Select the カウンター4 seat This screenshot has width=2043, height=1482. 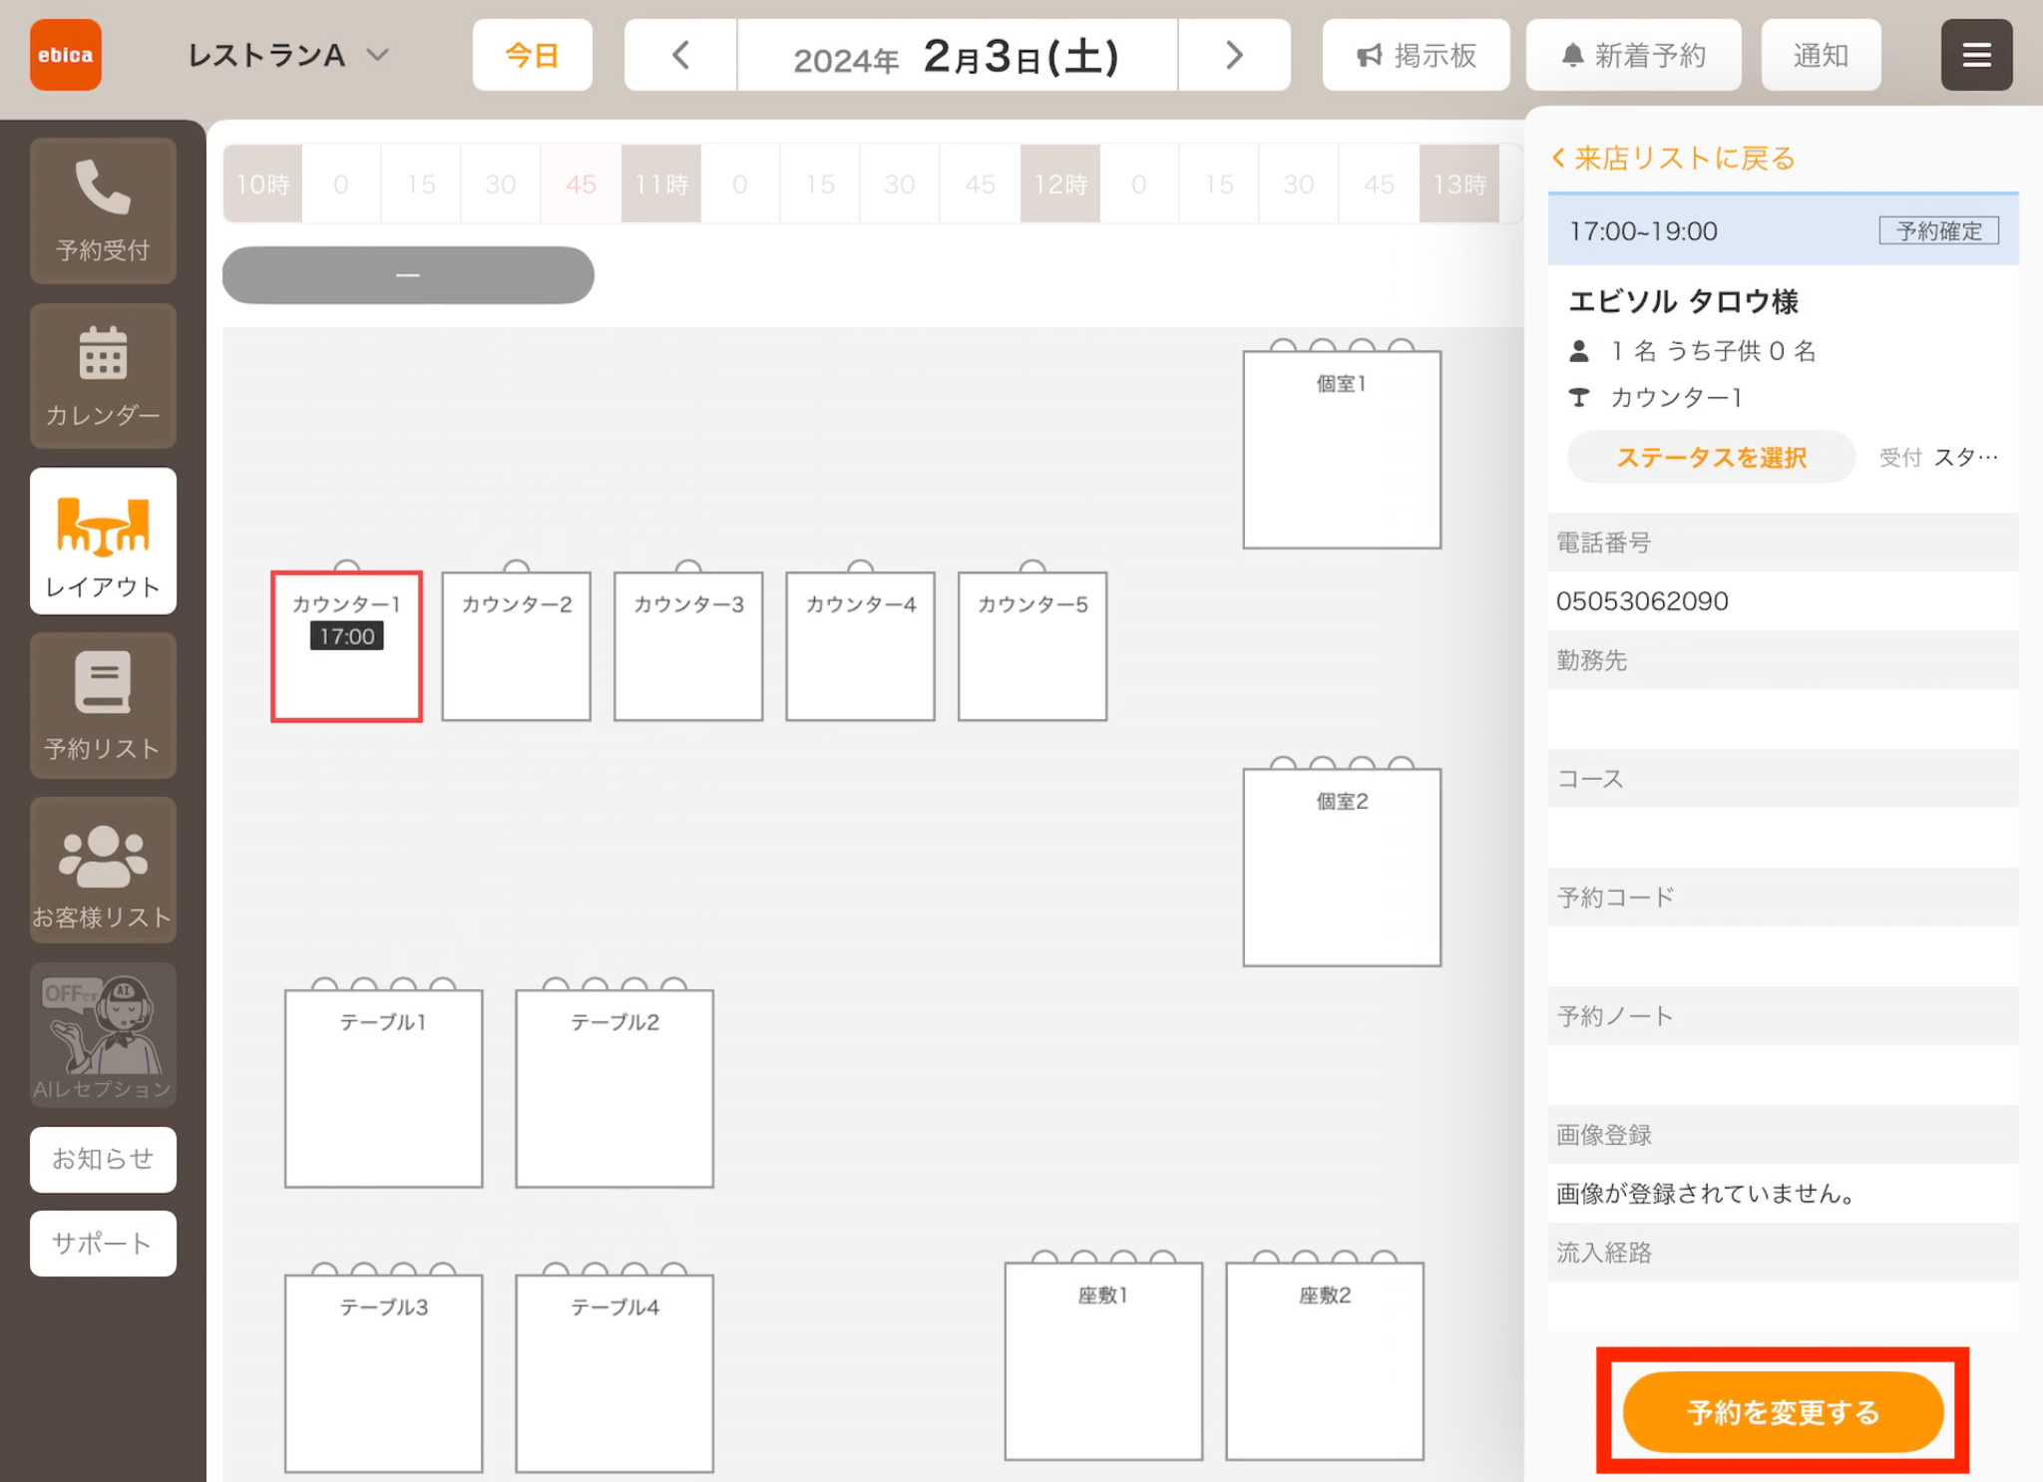click(x=860, y=646)
